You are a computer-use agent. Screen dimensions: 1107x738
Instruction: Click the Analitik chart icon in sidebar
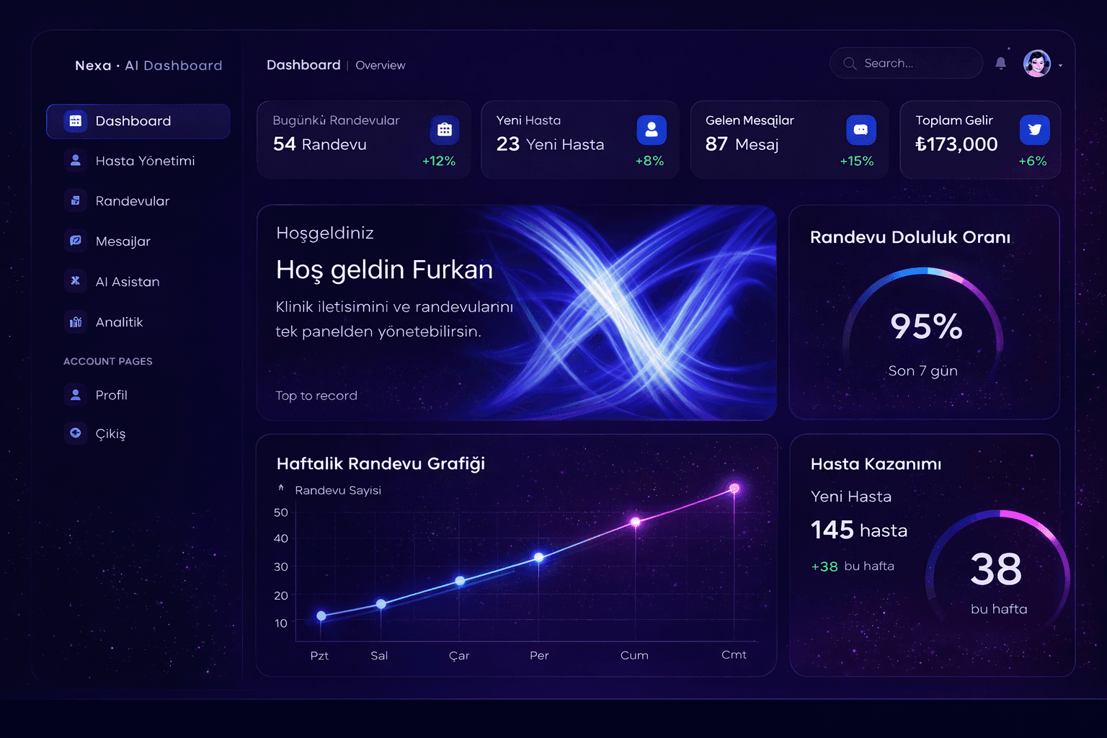click(76, 321)
